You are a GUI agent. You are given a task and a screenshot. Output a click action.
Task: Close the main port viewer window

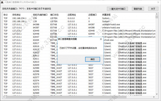point(158,2)
